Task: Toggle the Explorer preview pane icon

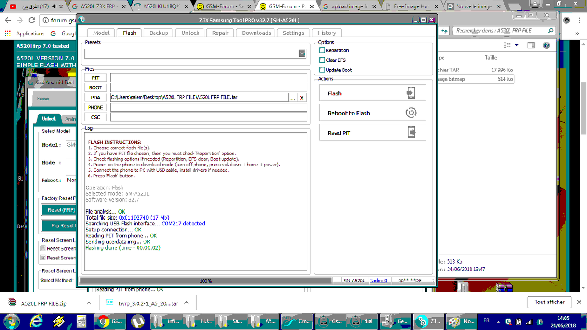Action: (531, 45)
